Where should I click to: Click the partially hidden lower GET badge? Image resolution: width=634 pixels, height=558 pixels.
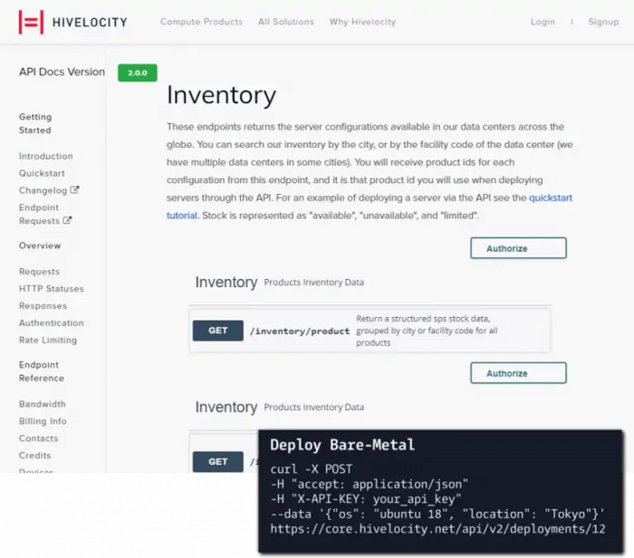(x=218, y=461)
